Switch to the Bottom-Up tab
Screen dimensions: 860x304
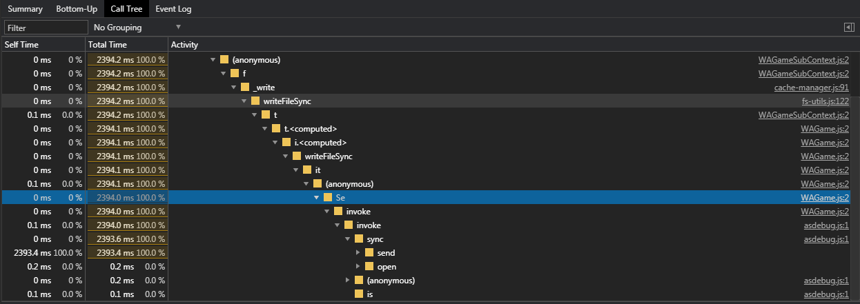[x=77, y=9]
